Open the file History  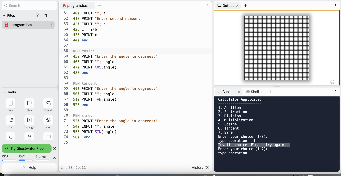[200, 168]
